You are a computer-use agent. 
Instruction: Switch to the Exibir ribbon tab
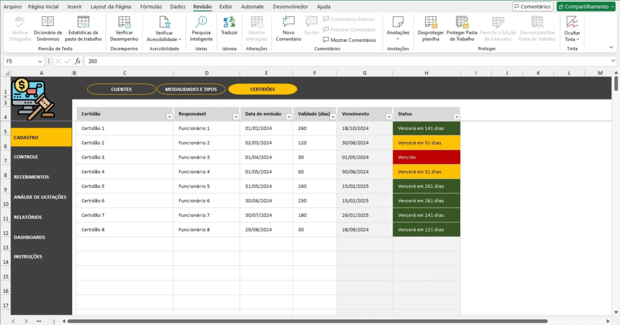coord(225,6)
